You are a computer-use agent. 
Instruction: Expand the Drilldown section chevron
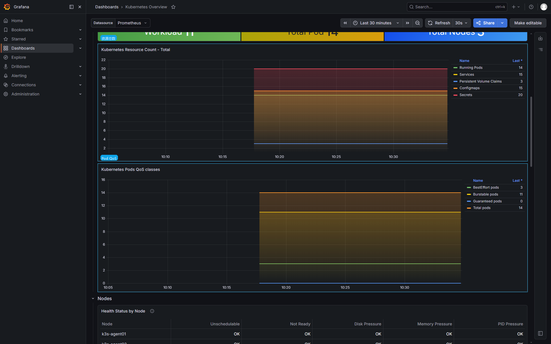(x=80, y=67)
